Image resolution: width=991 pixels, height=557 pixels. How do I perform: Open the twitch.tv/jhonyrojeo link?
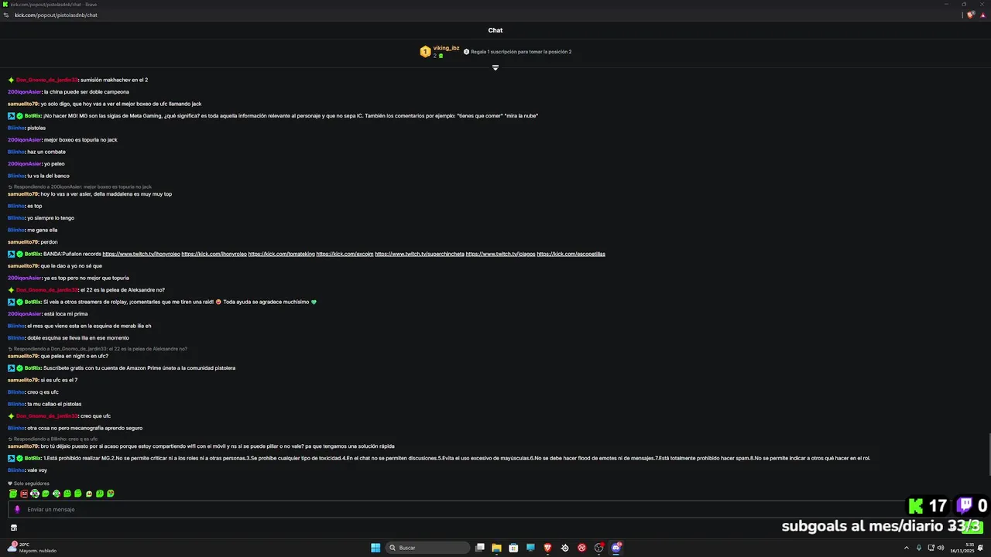pyautogui.click(x=141, y=254)
